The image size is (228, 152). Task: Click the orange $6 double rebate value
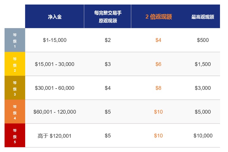tap(158, 64)
